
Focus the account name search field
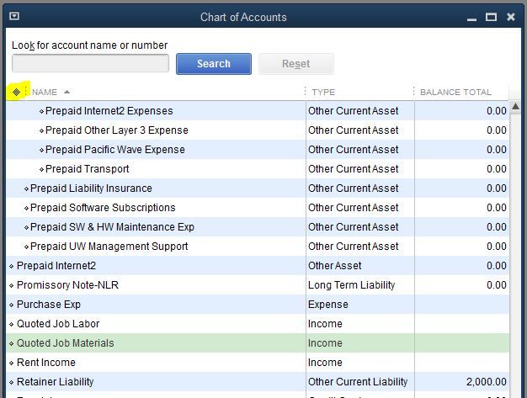[90, 63]
